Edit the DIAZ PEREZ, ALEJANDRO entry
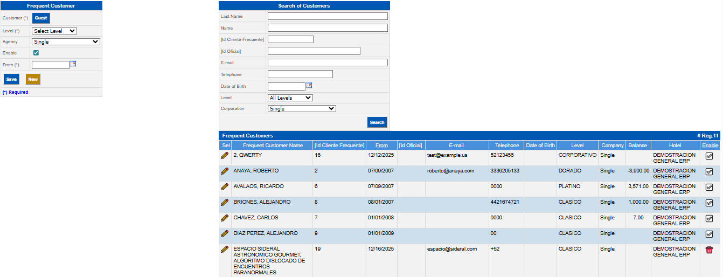 [225, 233]
